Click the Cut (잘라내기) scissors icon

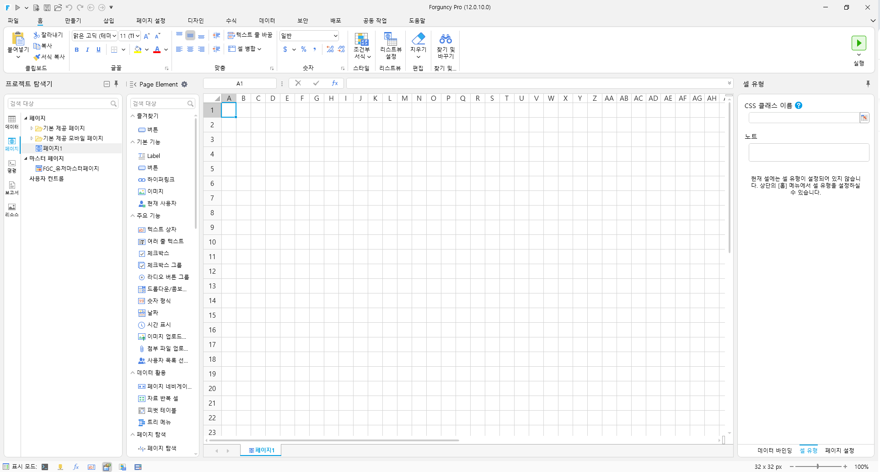tap(37, 35)
